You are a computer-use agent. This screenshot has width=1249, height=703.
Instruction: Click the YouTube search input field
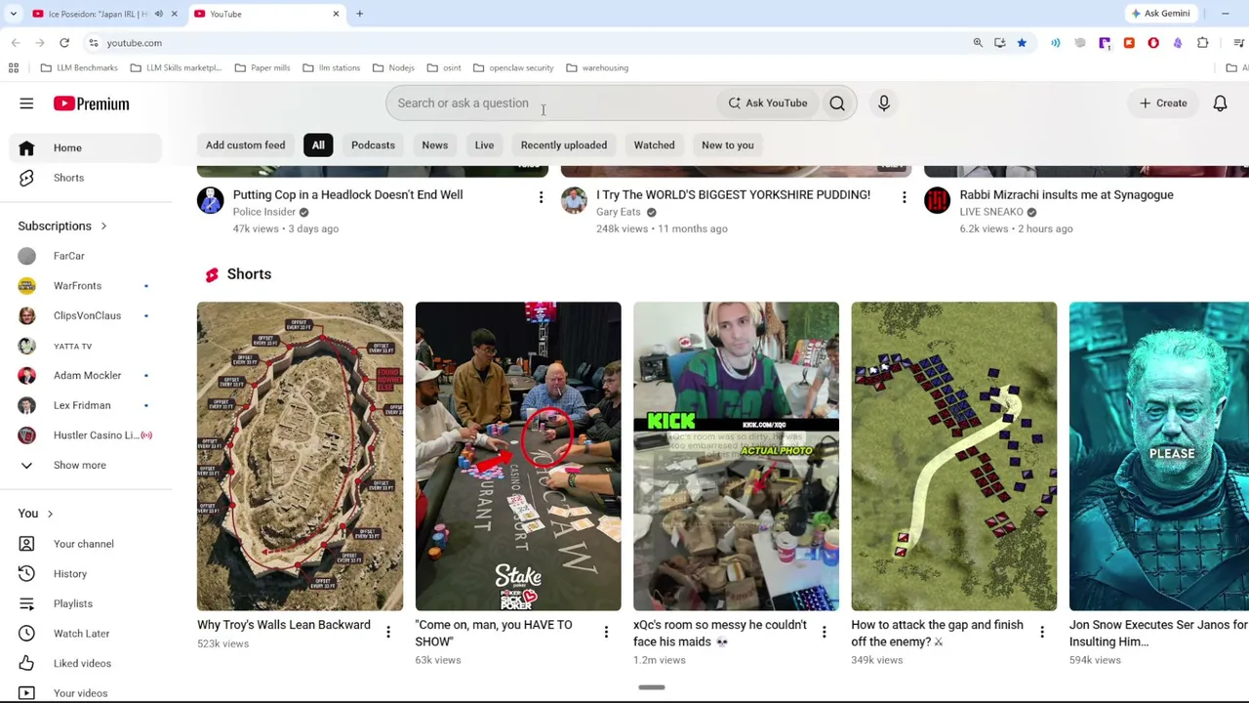coord(552,103)
